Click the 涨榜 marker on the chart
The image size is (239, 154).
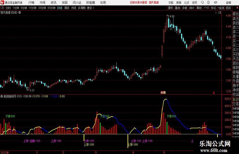(x=163, y=92)
